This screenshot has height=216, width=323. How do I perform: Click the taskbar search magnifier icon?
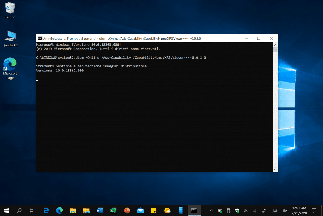pos(19,210)
